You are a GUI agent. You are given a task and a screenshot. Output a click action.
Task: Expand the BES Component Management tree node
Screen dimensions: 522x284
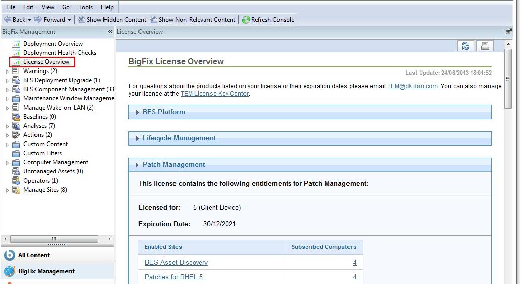tap(7, 90)
